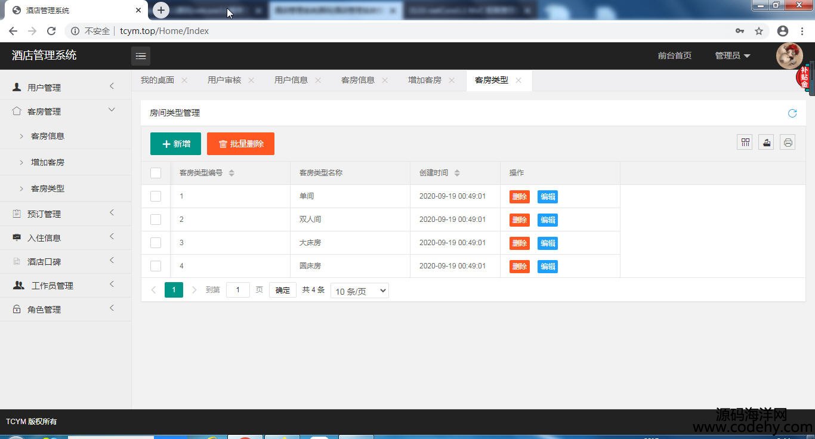
Task: Click the export table icon
Action: [x=766, y=142]
